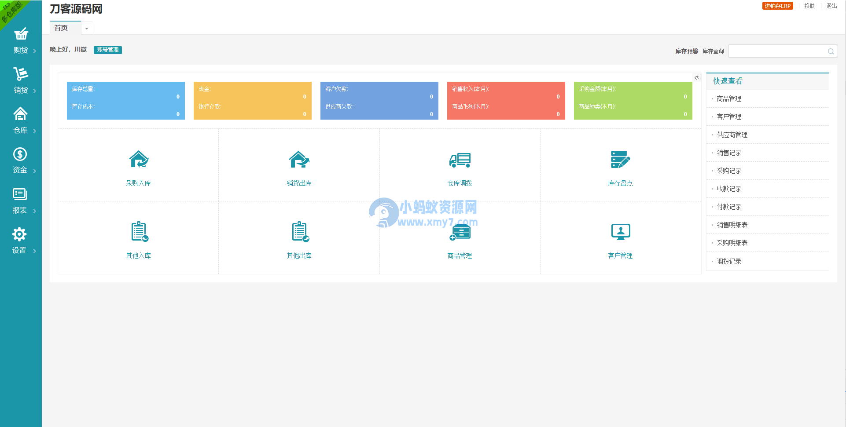Click the 账号管理 account management button

click(107, 50)
